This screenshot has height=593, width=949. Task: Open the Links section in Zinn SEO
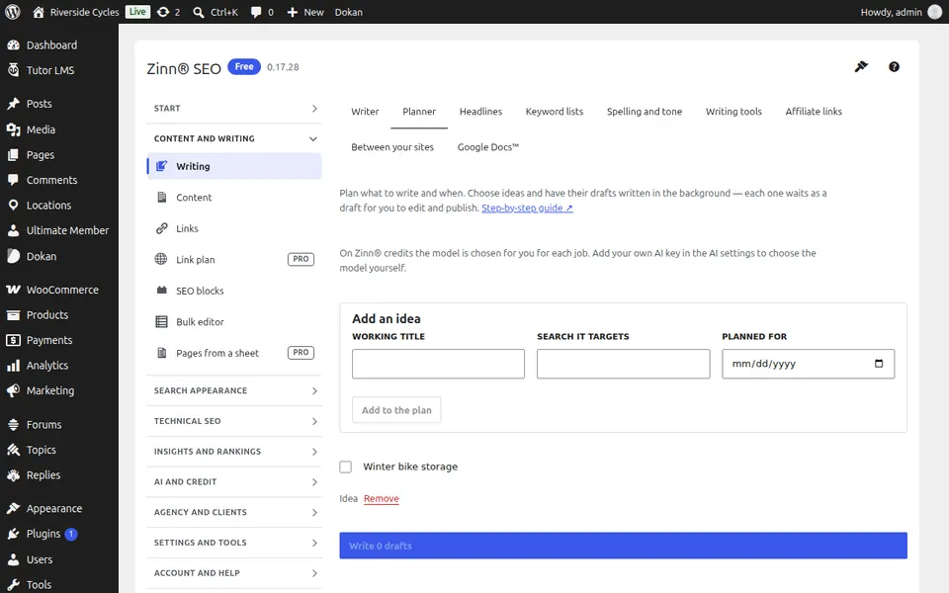pyautogui.click(x=234, y=228)
